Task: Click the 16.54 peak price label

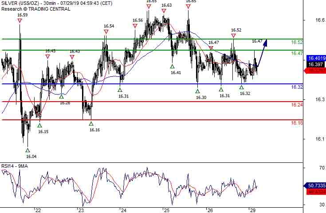Action: pyautogui.click(x=109, y=26)
